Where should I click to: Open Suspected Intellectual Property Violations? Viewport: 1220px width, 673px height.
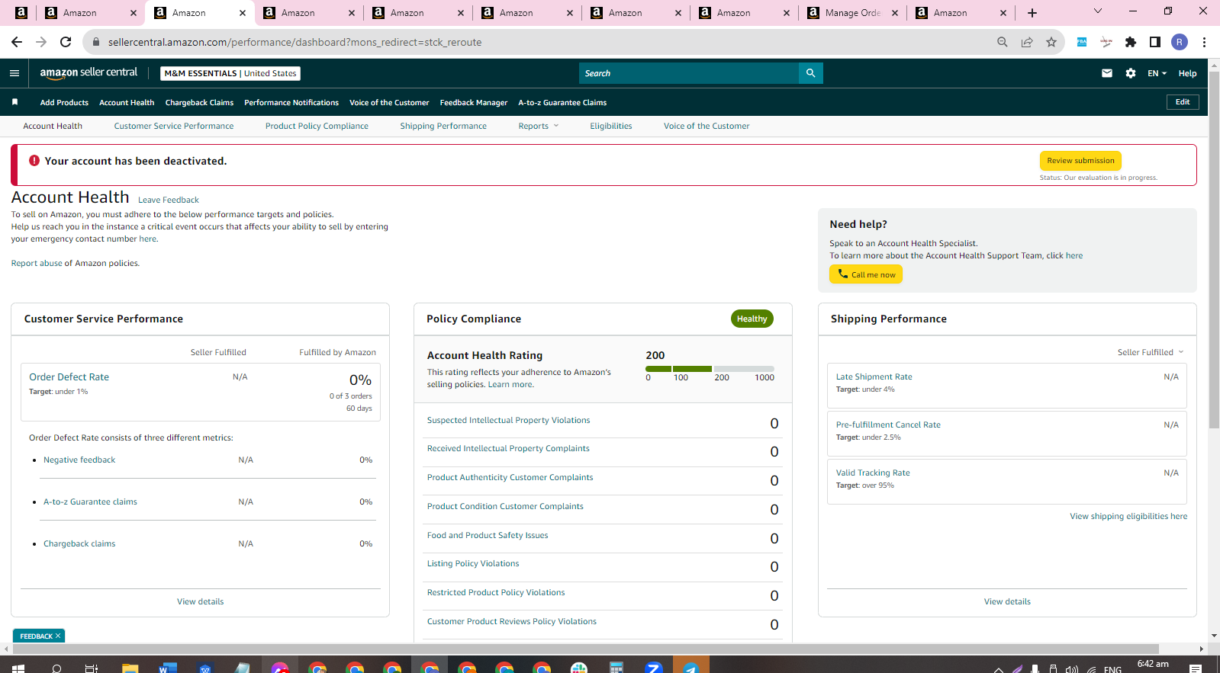click(509, 420)
